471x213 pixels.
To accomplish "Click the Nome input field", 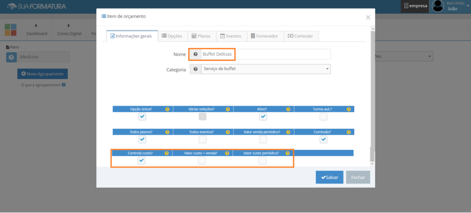I will click(266, 54).
